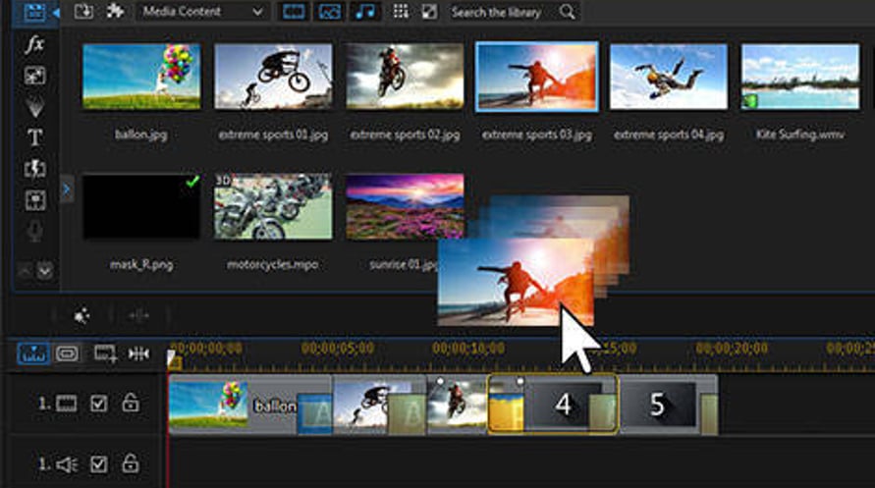The height and width of the screenshot is (488, 875).
Task: Open the Media Content dropdown
Action: [x=202, y=12]
